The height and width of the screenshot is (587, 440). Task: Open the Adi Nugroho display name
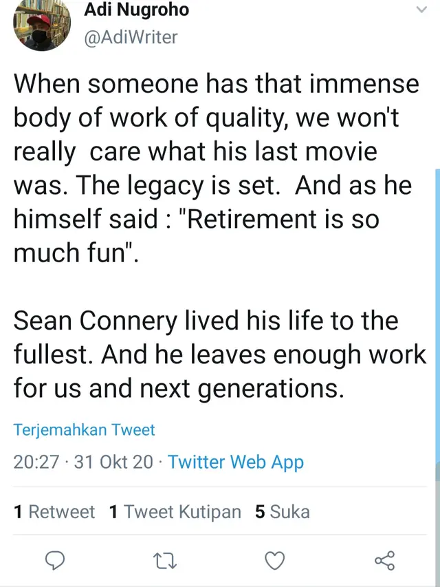point(137,10)
